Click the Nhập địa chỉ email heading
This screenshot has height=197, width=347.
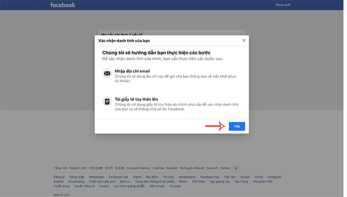[x=132, y=71]
